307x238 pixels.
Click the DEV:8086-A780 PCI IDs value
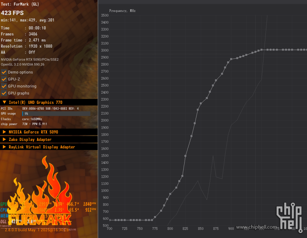[50, 108]
